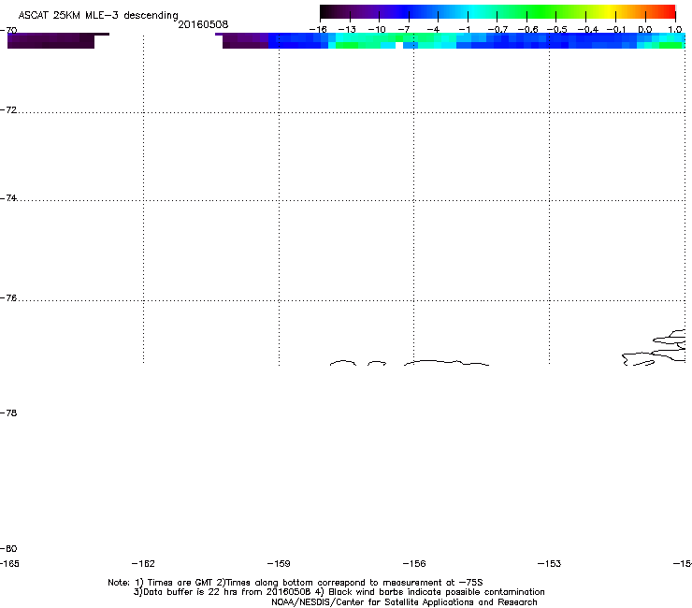Image resolution: width=692 pixels, height=608 pixels.
Task: Click the 0.0 color scale label
Action: pyautogui.click(x=645, y=30)
